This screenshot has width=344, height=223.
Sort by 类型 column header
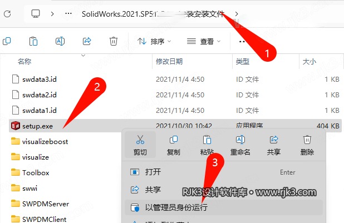tap(243, 61)
